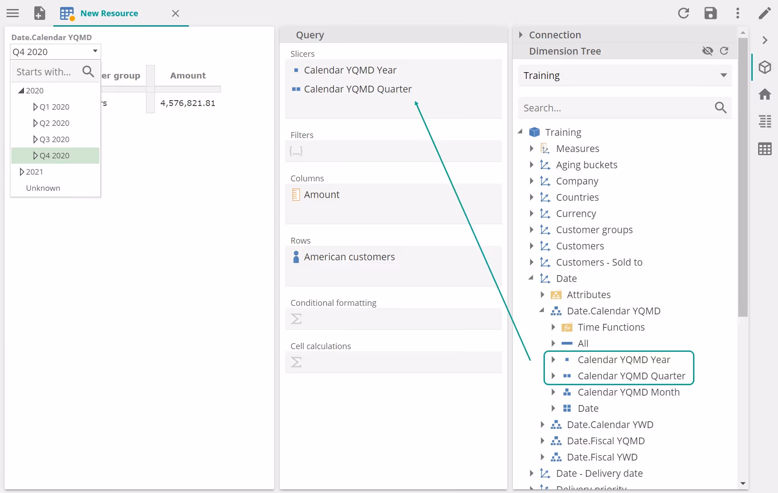Open the three-dot more options menu
Screen dimensions: 778x493
[737, 13]
